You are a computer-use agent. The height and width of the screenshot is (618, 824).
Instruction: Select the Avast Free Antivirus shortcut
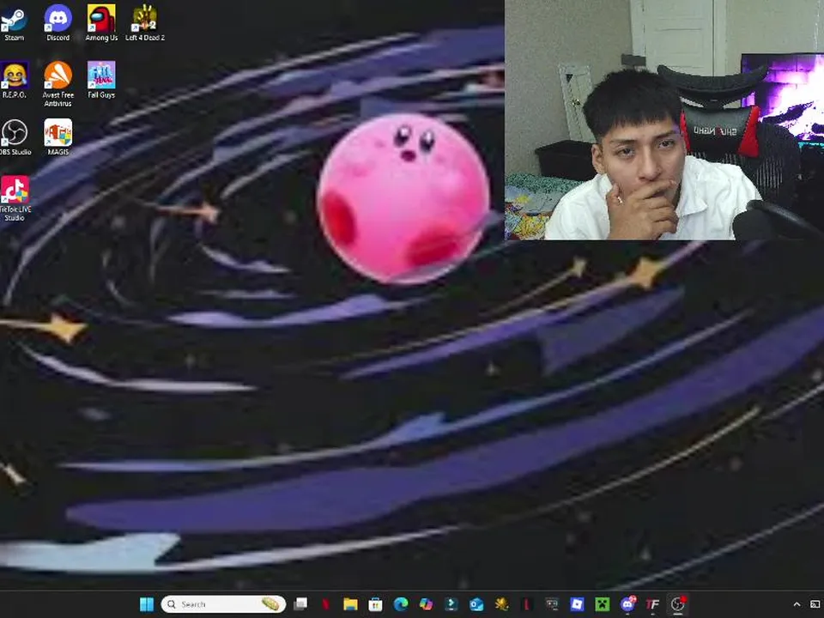[58, 84]
